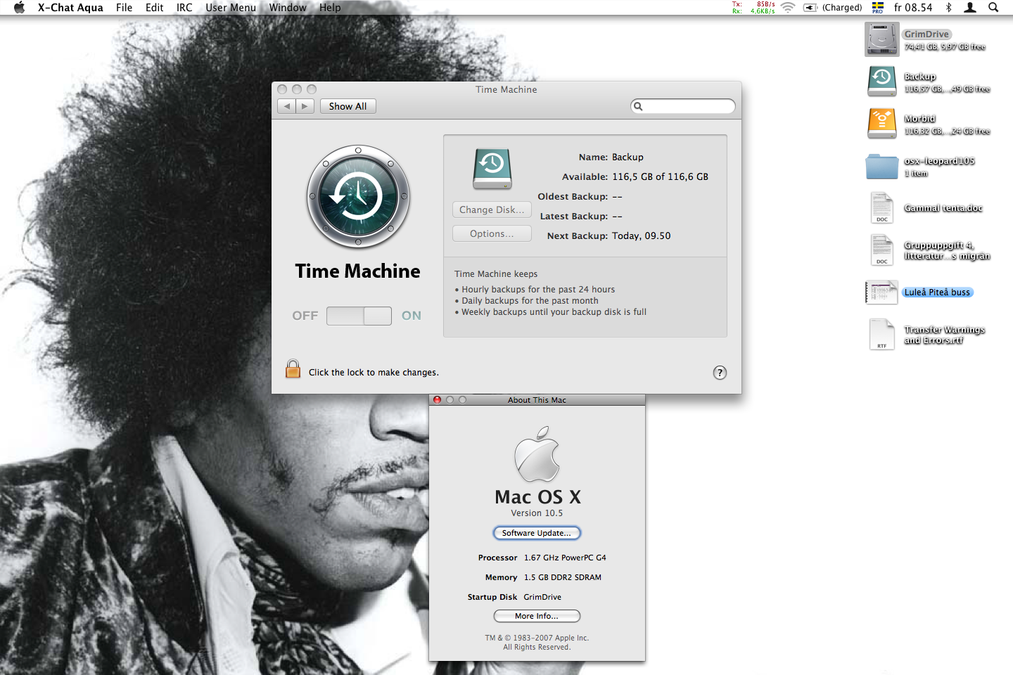The image size is (1013, 675).
Task: Open the fast user switching icon
Action: coord(970,8)
